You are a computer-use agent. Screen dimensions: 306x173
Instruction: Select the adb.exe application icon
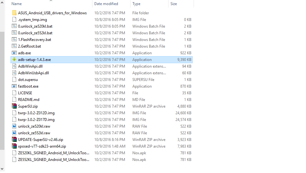click(14, 53)
